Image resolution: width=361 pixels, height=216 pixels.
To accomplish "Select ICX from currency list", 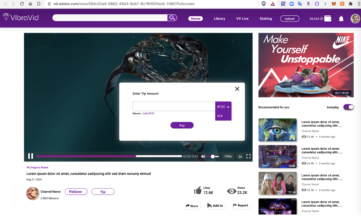I will coord(220,116).
